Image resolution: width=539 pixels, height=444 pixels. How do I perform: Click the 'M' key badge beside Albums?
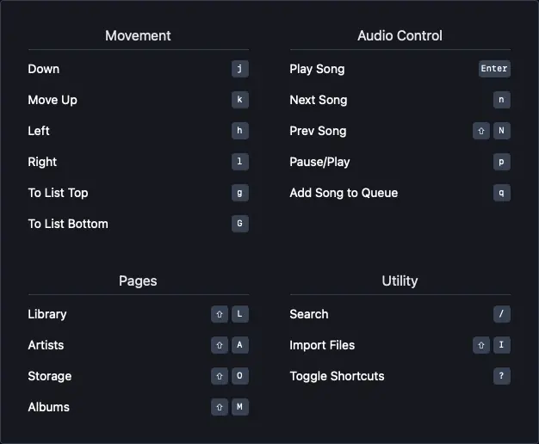[x=240, y=407]
